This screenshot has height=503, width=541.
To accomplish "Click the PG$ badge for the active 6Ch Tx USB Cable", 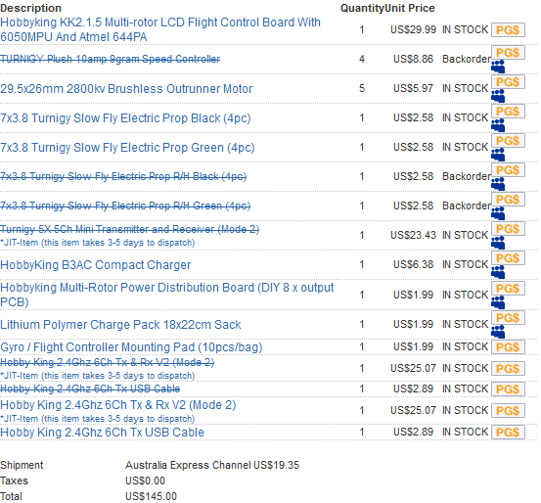I will (508, 433).
